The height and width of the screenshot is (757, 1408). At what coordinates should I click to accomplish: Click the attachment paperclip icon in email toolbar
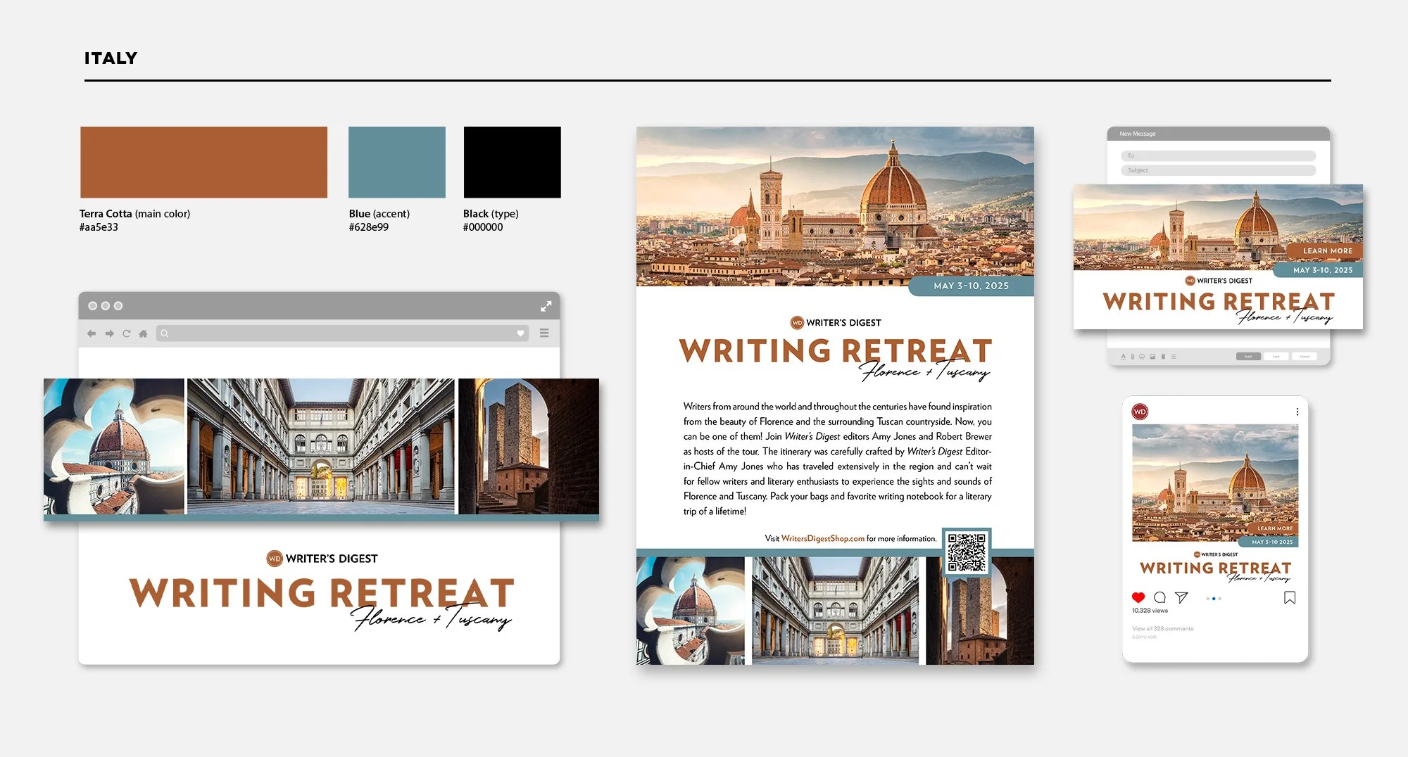tap(1132, 357)
